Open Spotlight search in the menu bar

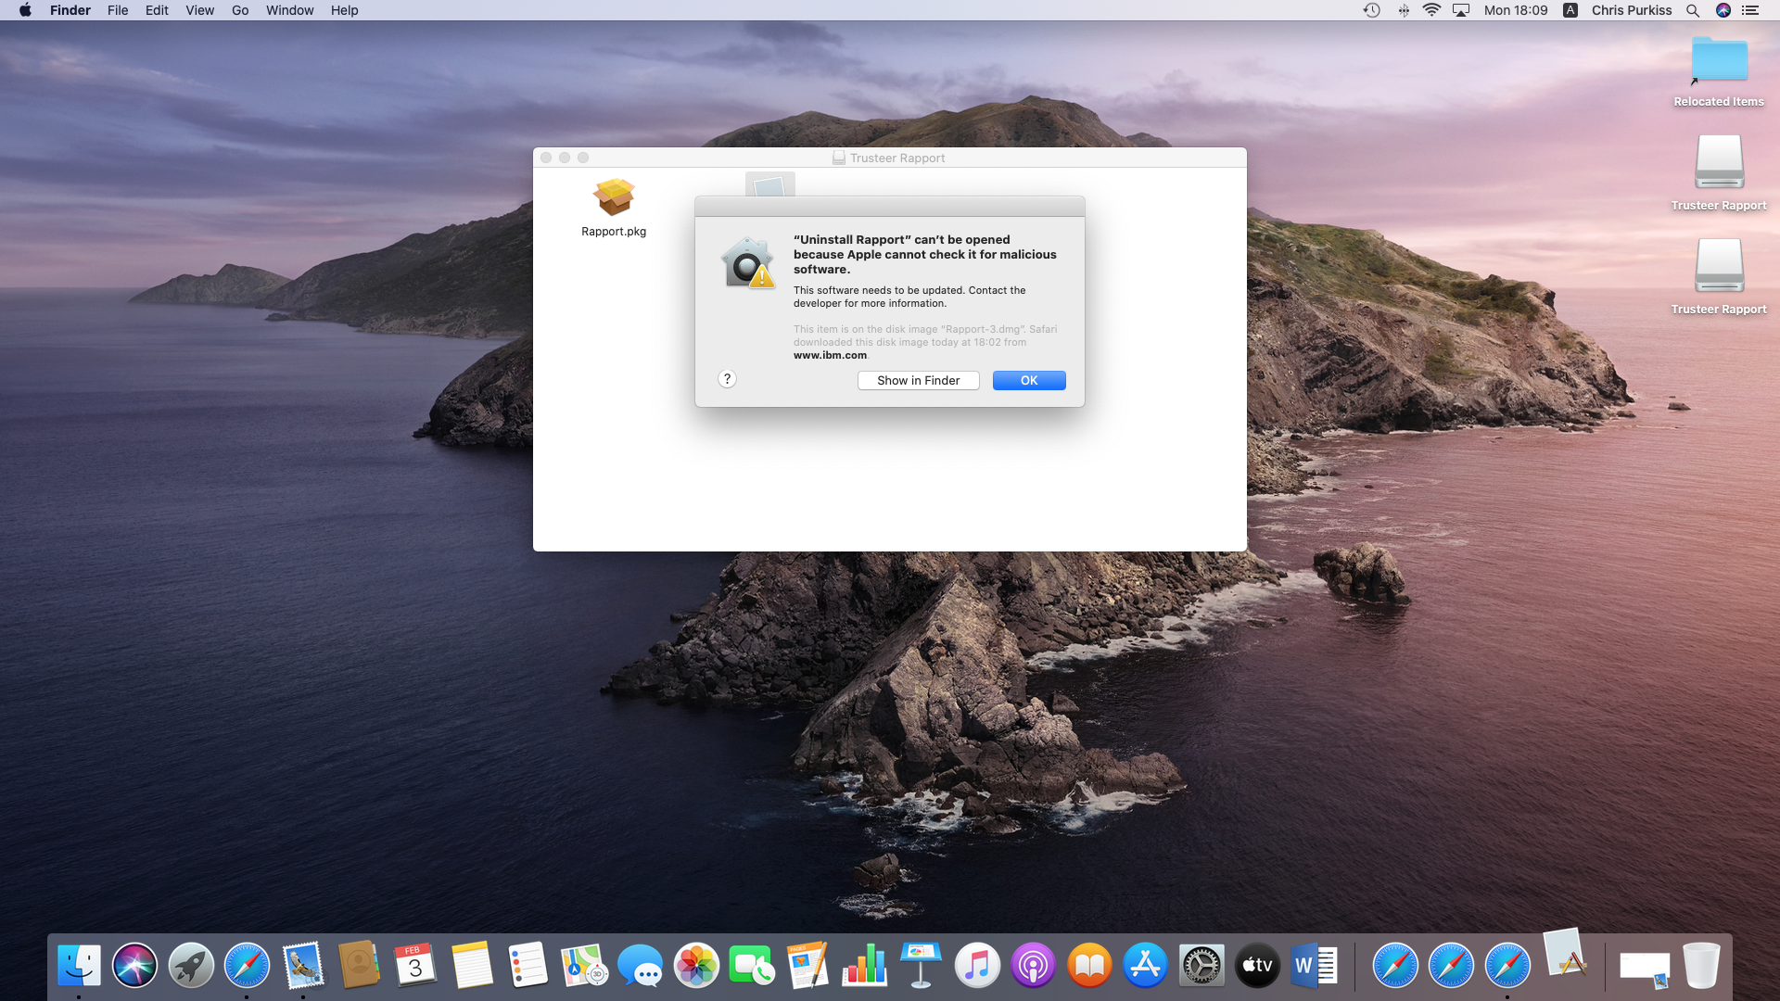point(1693,10)
